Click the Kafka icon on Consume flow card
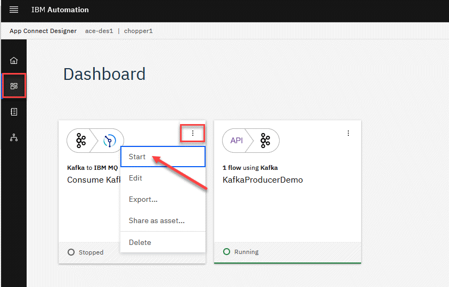 pos(81,141)
